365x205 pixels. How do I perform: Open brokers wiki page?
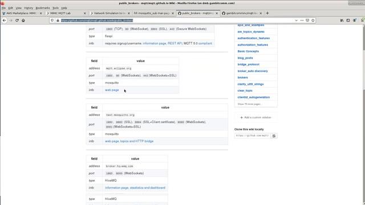[242, 77]
